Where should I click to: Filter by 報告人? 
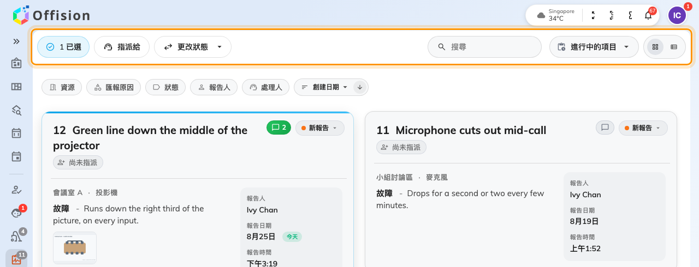pos(214,87)
